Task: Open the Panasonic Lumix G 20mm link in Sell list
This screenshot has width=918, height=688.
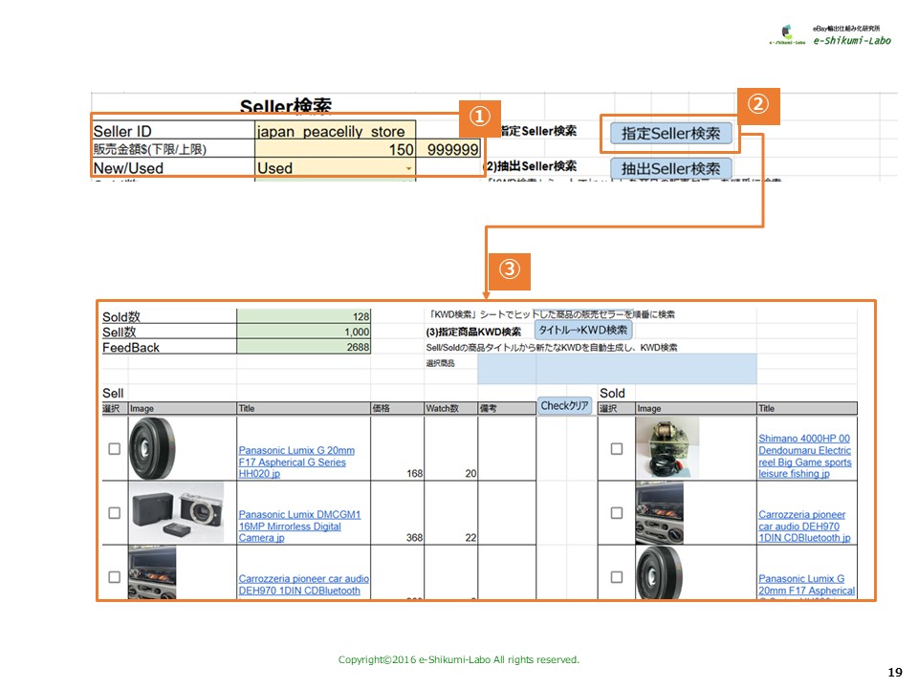Action: click(x=296, y=462)
